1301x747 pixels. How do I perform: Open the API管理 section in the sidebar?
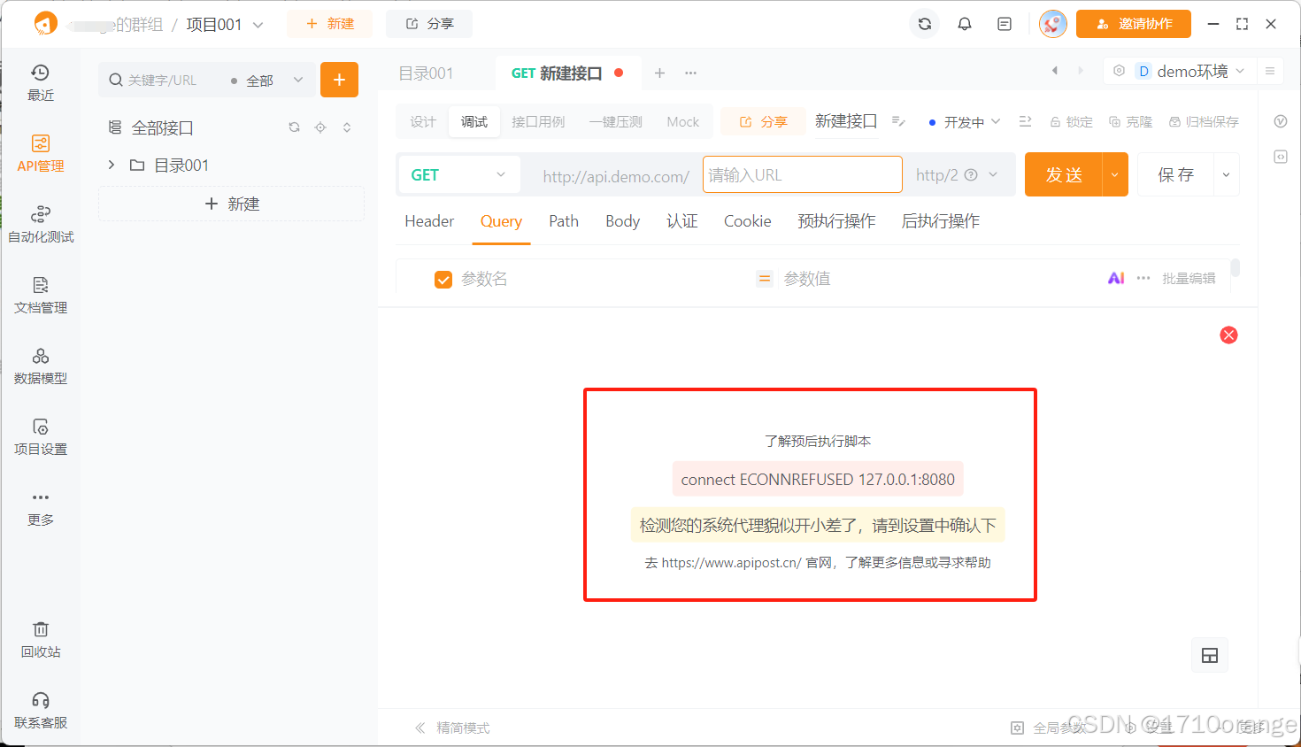coord(40,152)
